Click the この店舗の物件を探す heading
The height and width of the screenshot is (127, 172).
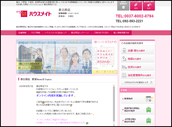click(132, 43)
